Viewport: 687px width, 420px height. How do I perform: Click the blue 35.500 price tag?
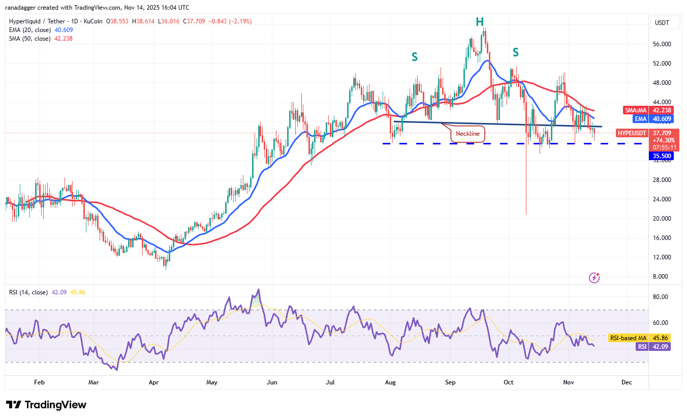tap(660, 156)
